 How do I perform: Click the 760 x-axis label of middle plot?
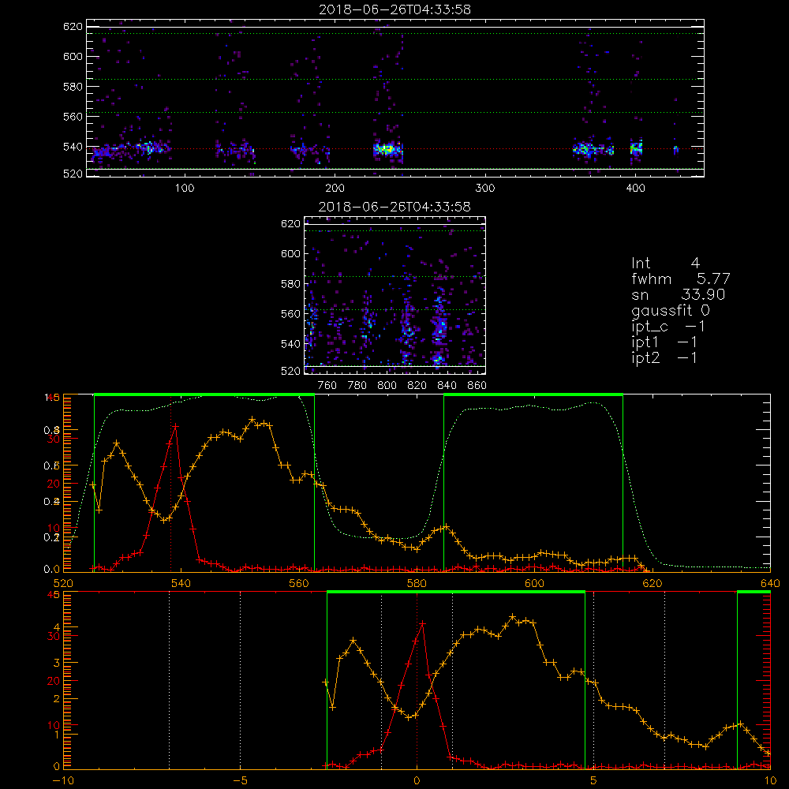[x=327, y=386]
